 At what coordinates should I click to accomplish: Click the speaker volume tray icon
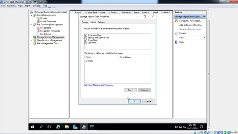coord(184,127)
